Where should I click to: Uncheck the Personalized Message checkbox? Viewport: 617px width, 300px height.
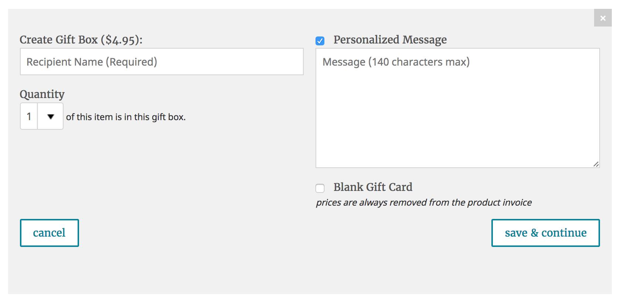(x=320, y=41)
